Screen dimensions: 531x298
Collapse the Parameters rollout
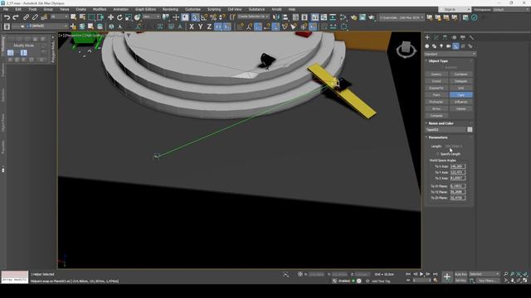point(438,137)
